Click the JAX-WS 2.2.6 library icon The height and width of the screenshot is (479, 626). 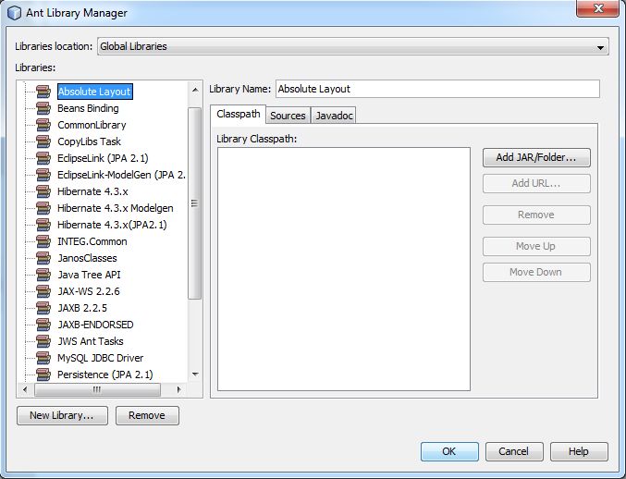[43, 291]
